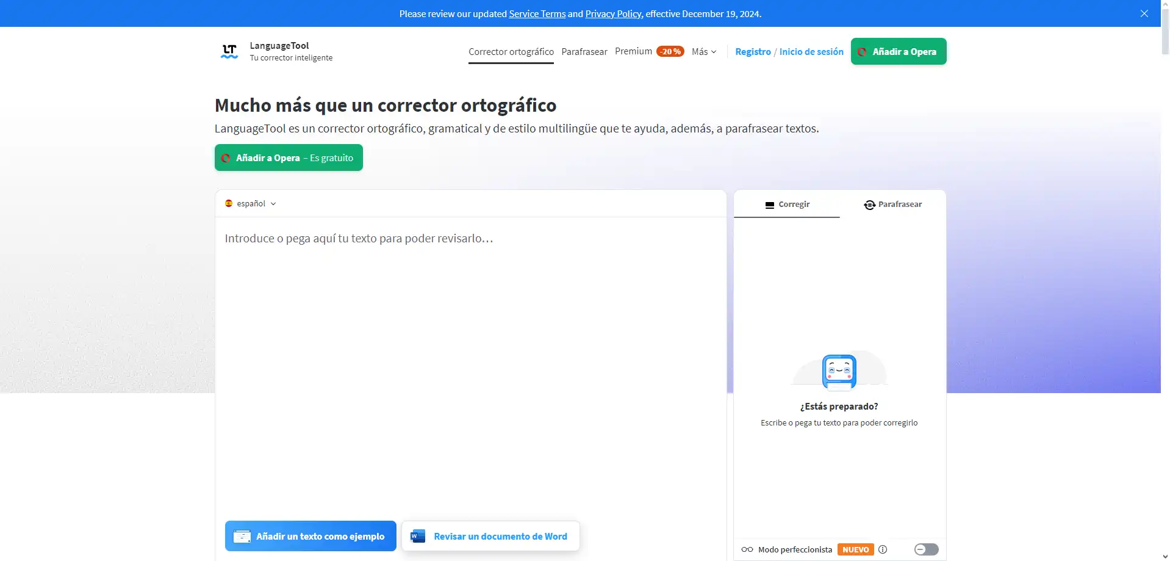
Task: Switch to the Corregir tab
Action: tap(787, 204)
